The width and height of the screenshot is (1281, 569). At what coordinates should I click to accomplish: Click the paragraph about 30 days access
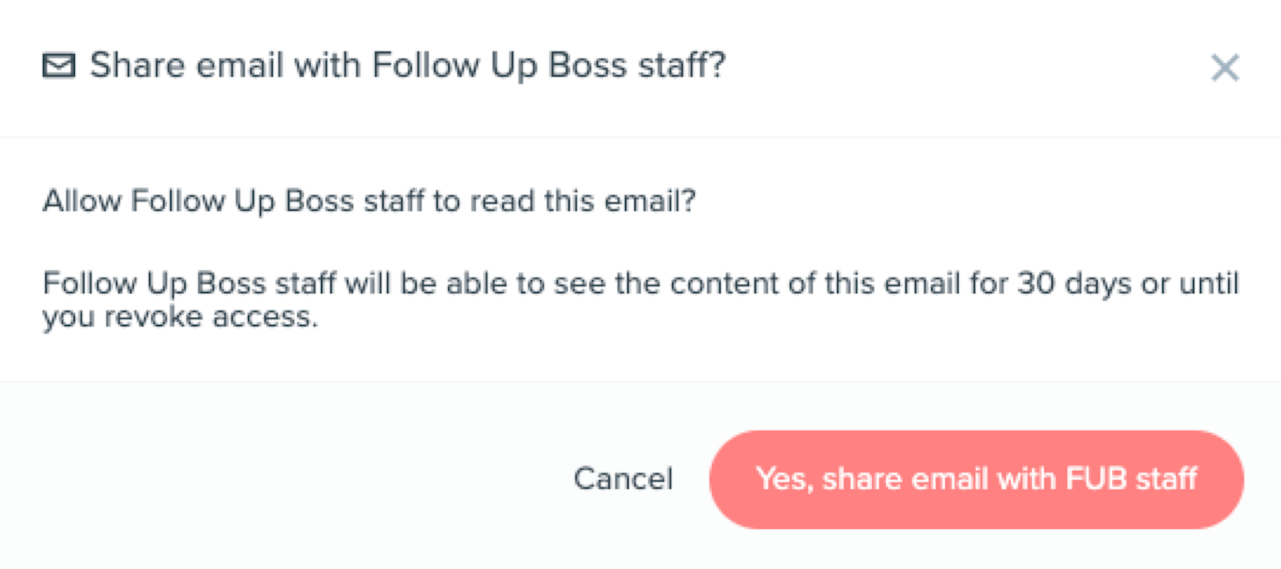click(640, 300)
